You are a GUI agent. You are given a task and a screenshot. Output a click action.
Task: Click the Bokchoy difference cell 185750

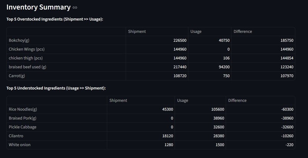point(263,40)
